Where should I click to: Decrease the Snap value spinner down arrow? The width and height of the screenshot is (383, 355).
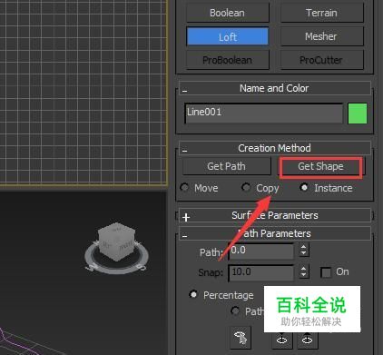pos(303,275)
